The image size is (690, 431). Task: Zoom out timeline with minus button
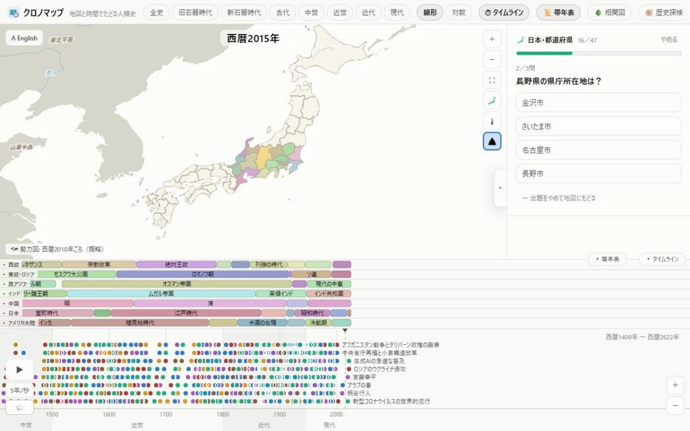675,405
